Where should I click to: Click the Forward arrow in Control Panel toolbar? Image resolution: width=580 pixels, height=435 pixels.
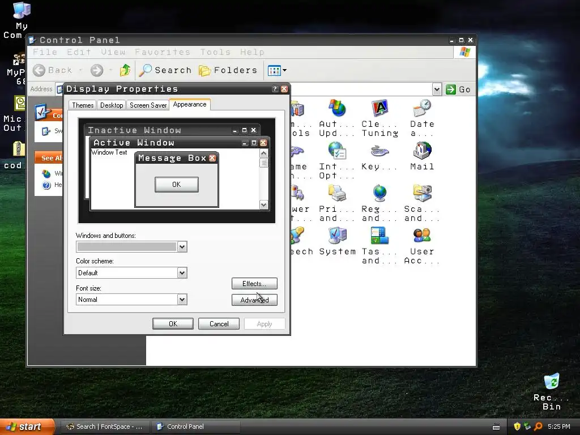(97, 70)
